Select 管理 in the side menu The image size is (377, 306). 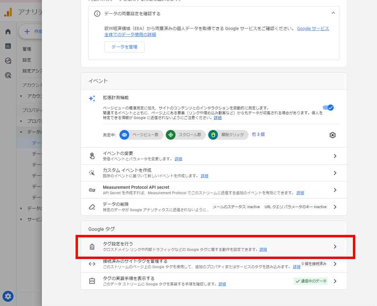(x=27, y=49)
